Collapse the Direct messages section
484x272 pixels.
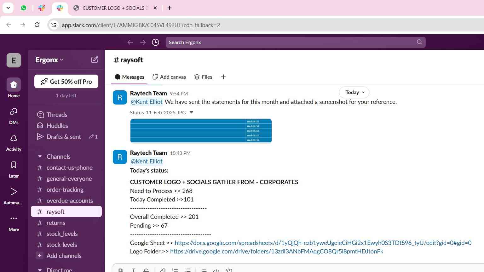40,270
